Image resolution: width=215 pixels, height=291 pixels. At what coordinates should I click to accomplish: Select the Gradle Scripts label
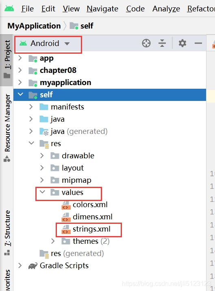(x=64, y=266)
